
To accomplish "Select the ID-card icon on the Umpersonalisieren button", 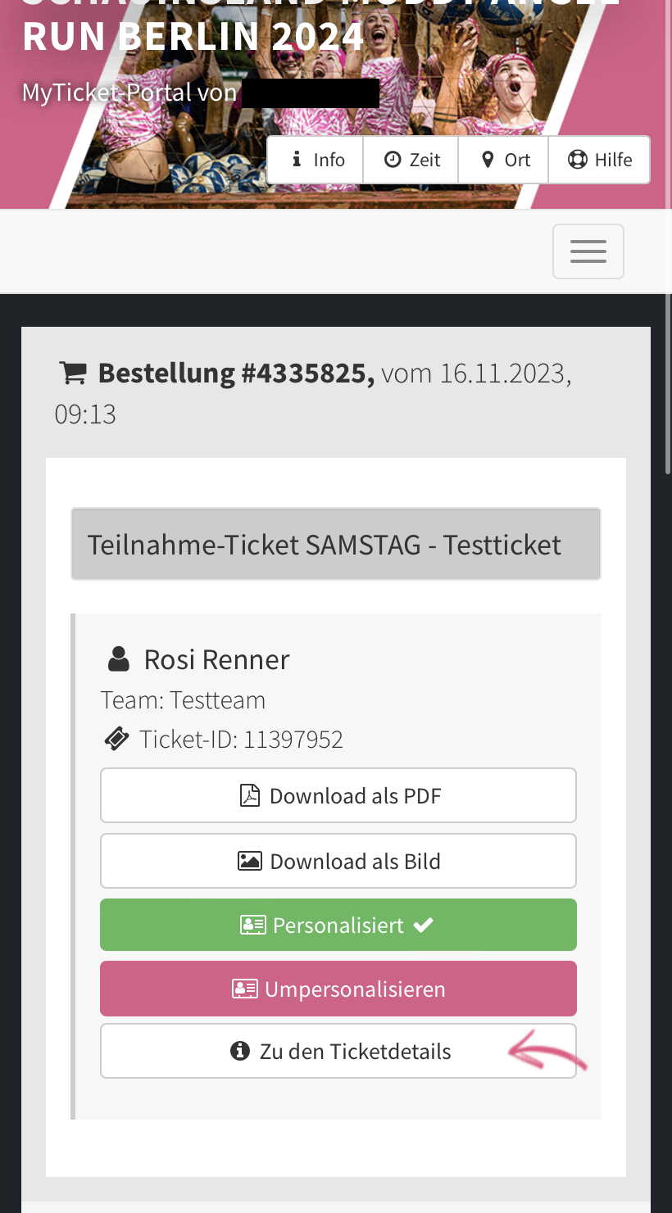I will (245, 988).
